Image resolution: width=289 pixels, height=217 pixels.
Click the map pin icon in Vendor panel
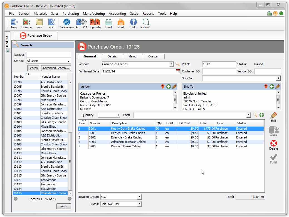[162, 87]
